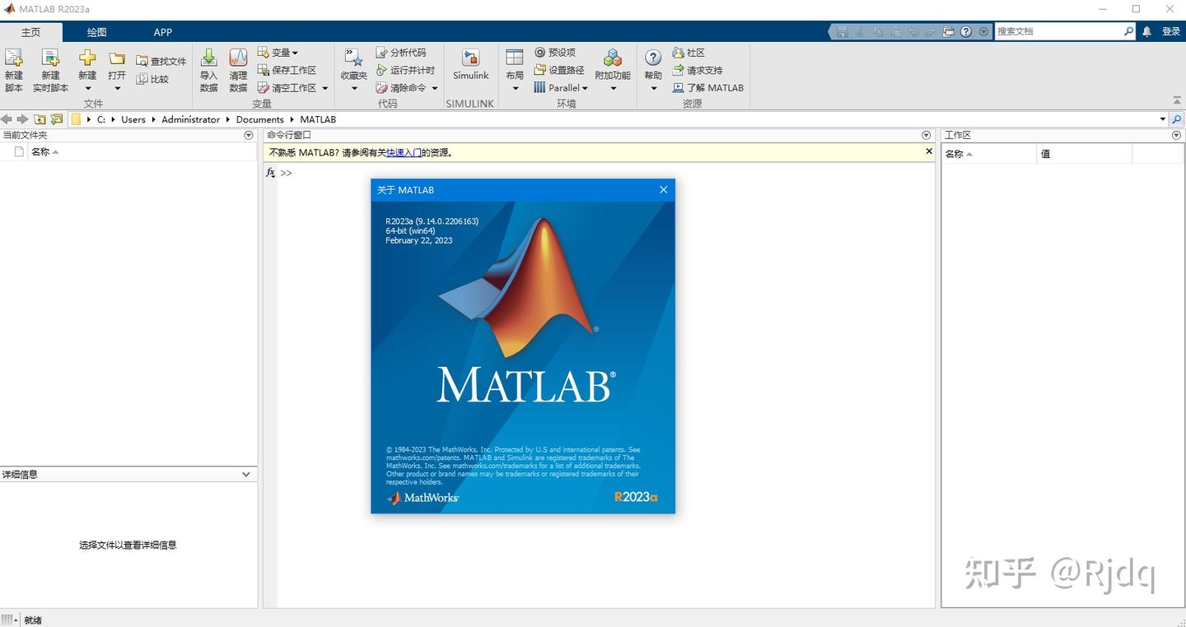Switch to the 绘图 ribbon tab

[x=96, y=32]
